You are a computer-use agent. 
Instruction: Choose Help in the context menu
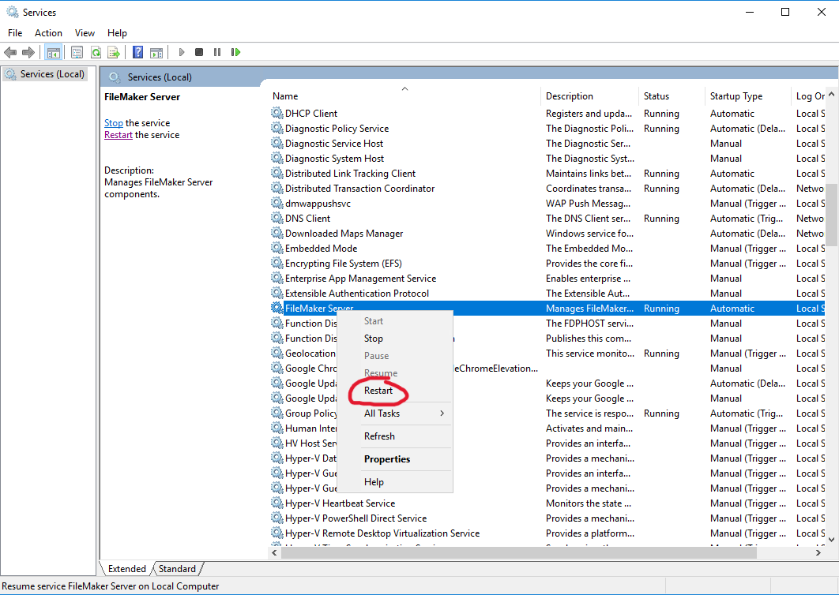(x=396, y=482)
